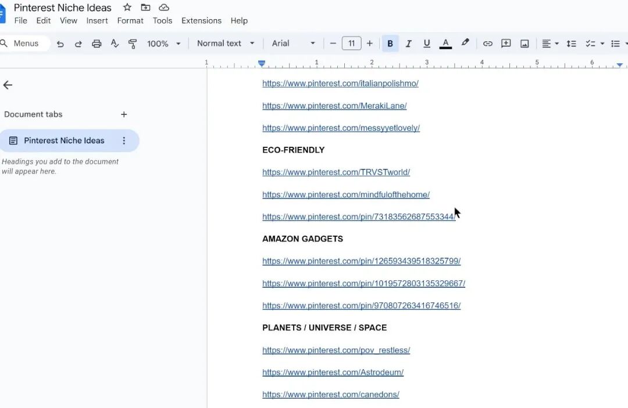Increase font size with the plus button
The width and height of the screenshot is (628, 408).
coord(370,44)
